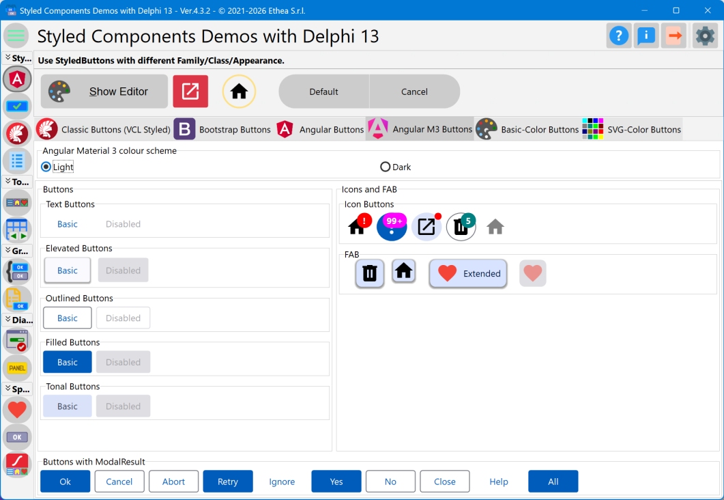This screenshot has width=724, height=500.
Task: Click the Yes button
Action: coord(336,482)
